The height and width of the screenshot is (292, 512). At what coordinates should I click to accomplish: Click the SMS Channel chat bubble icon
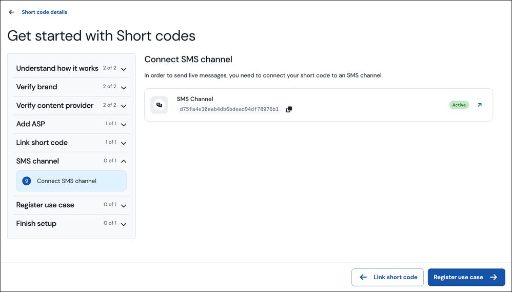tap(160, 105)
